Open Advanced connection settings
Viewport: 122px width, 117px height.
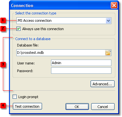(x=102, y=84)
